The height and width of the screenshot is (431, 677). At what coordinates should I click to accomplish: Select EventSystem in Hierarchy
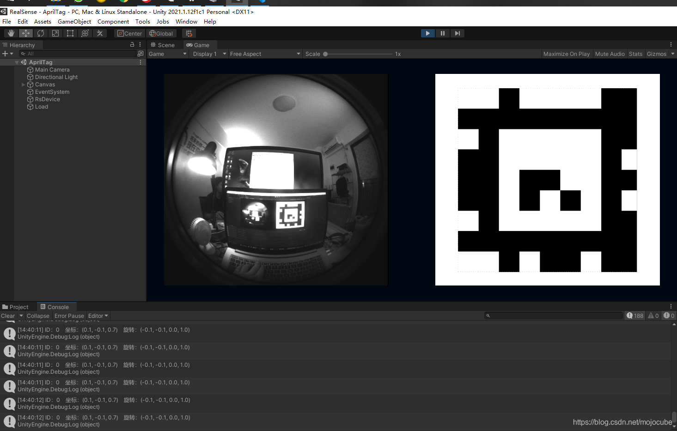(52, 92)
